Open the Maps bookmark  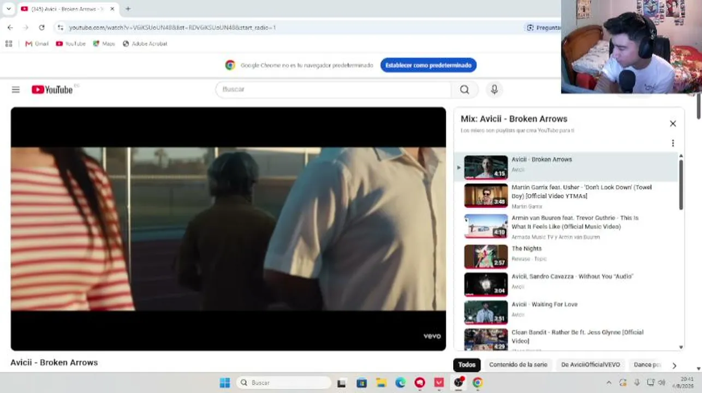point(104,44)
